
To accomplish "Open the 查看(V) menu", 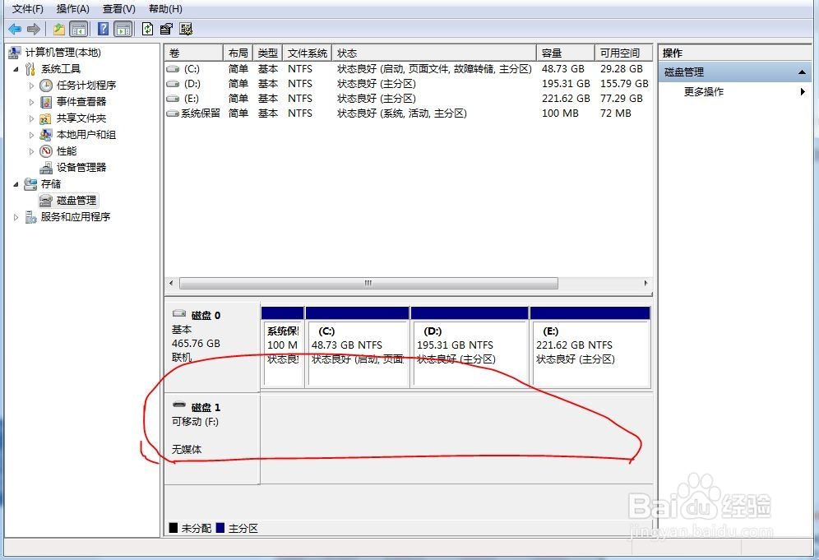I will point(118,9).
